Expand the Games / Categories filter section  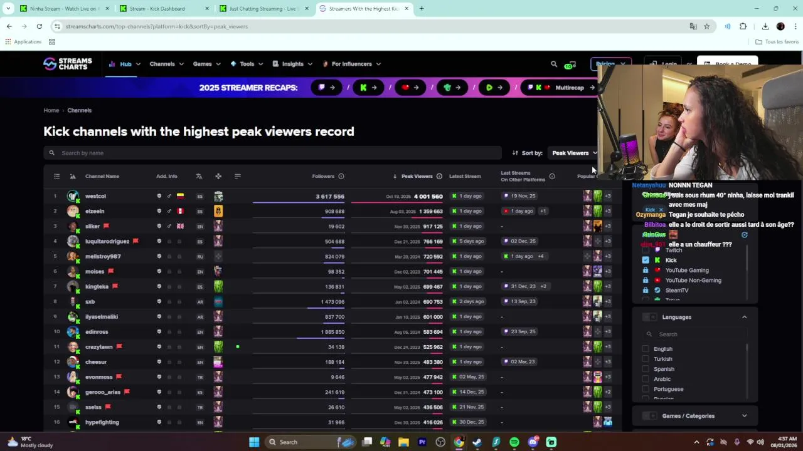point(745,416)
